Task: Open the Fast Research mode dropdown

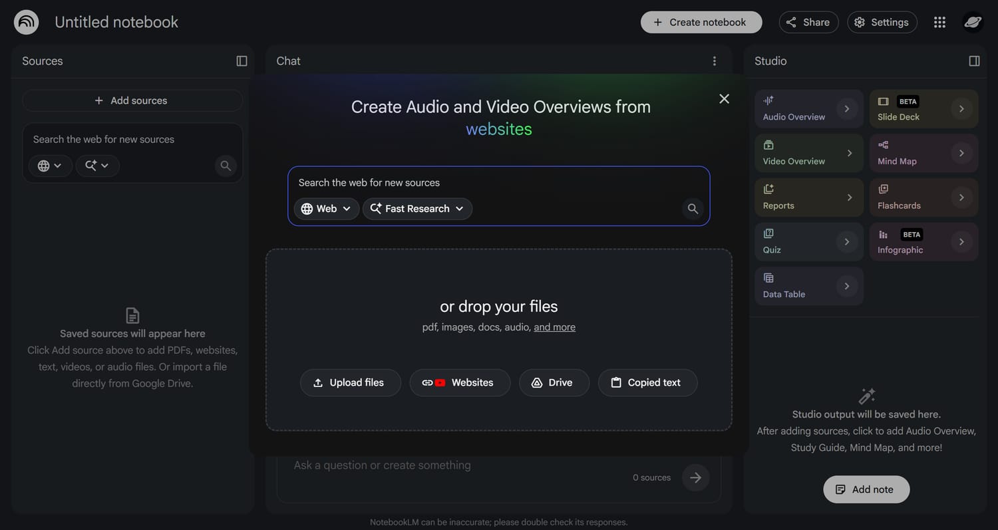Action: pyautogui.click(x=417, y=209)
